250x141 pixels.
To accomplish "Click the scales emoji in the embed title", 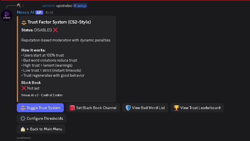I will click(x=24, y=22).
